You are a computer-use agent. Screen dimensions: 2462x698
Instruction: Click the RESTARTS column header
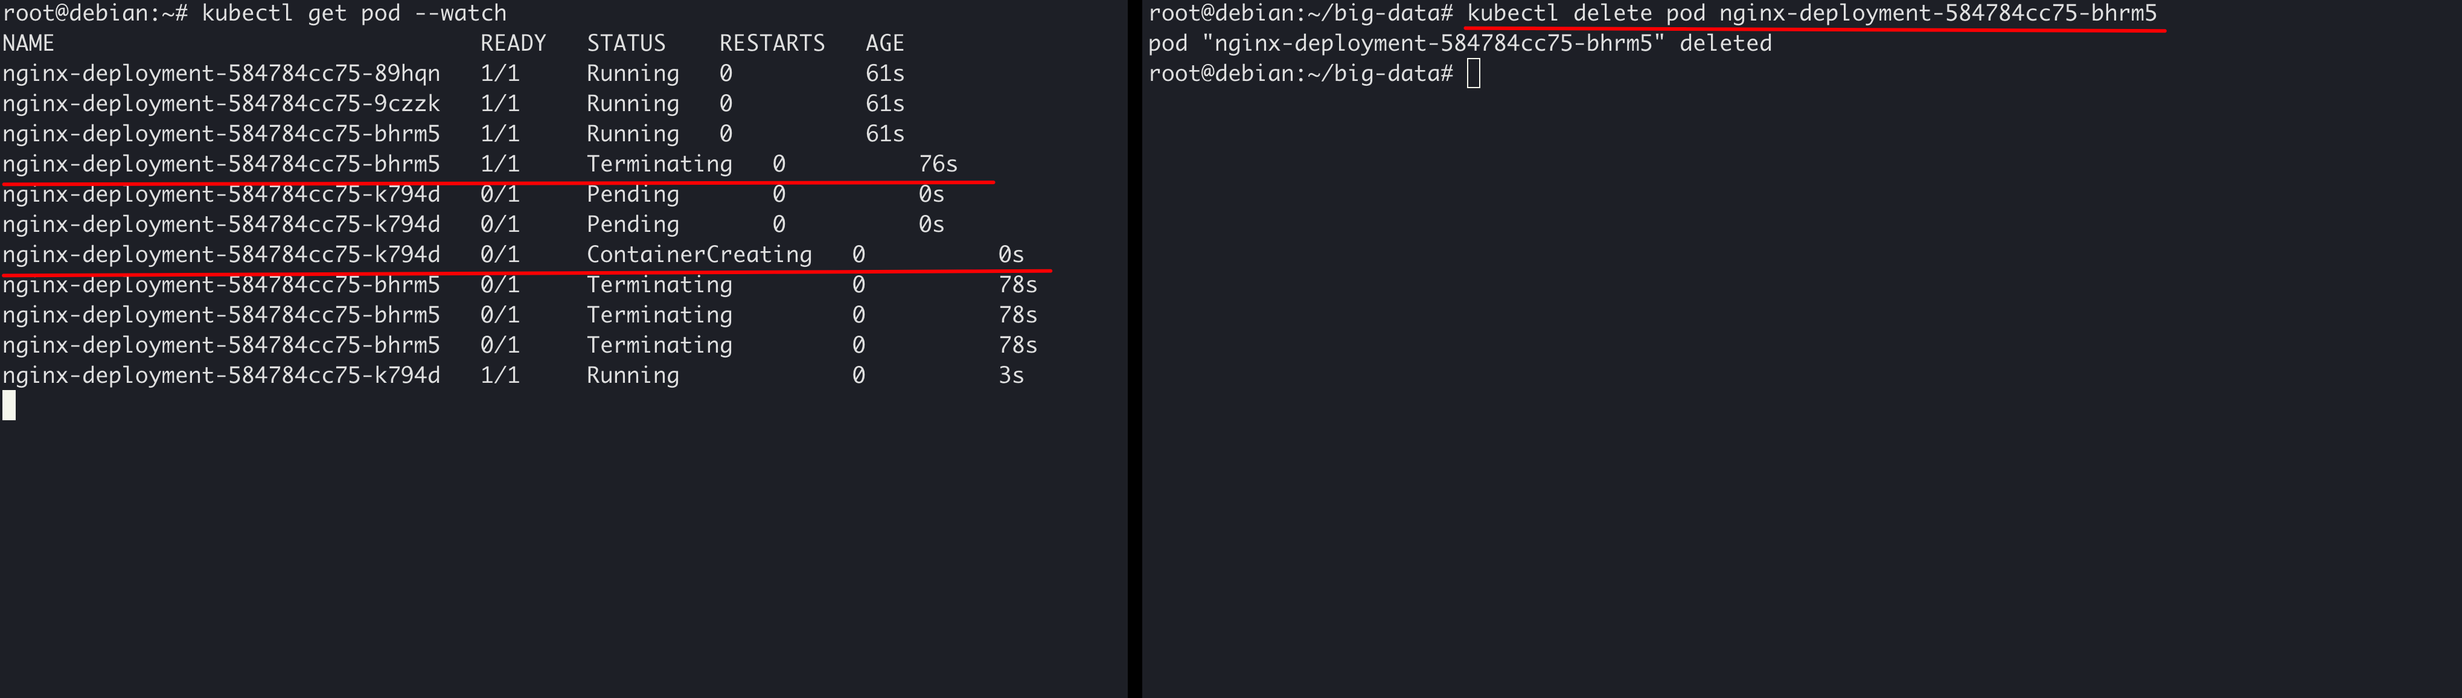tap(772, 43)
